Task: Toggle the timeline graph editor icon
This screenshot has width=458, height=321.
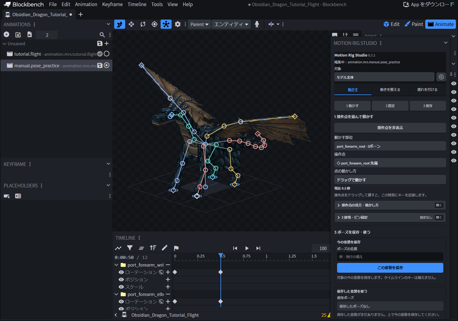Action: click(118, 248)
